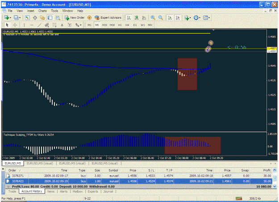Open the Insert menu
The height and width of the screenshot is (202, 279).
pos(31,11)
